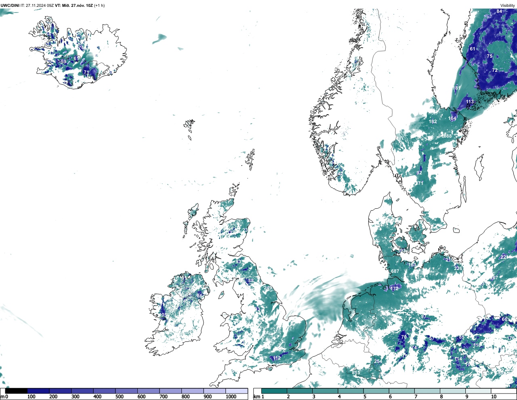Click visibility value 182 over Sweden
517x400 pixels.
click(433, 121)
